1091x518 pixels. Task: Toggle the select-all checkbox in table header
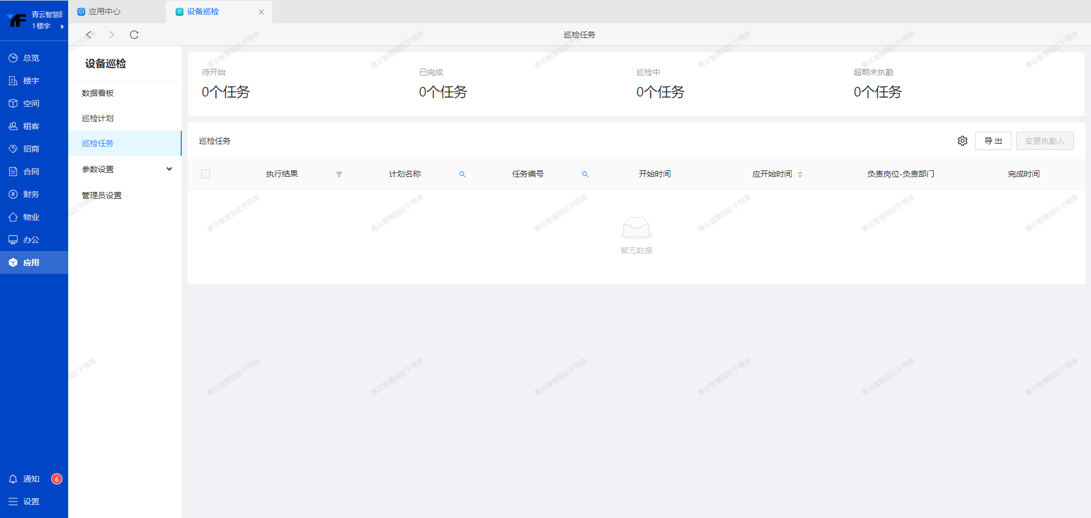[206, 174]
